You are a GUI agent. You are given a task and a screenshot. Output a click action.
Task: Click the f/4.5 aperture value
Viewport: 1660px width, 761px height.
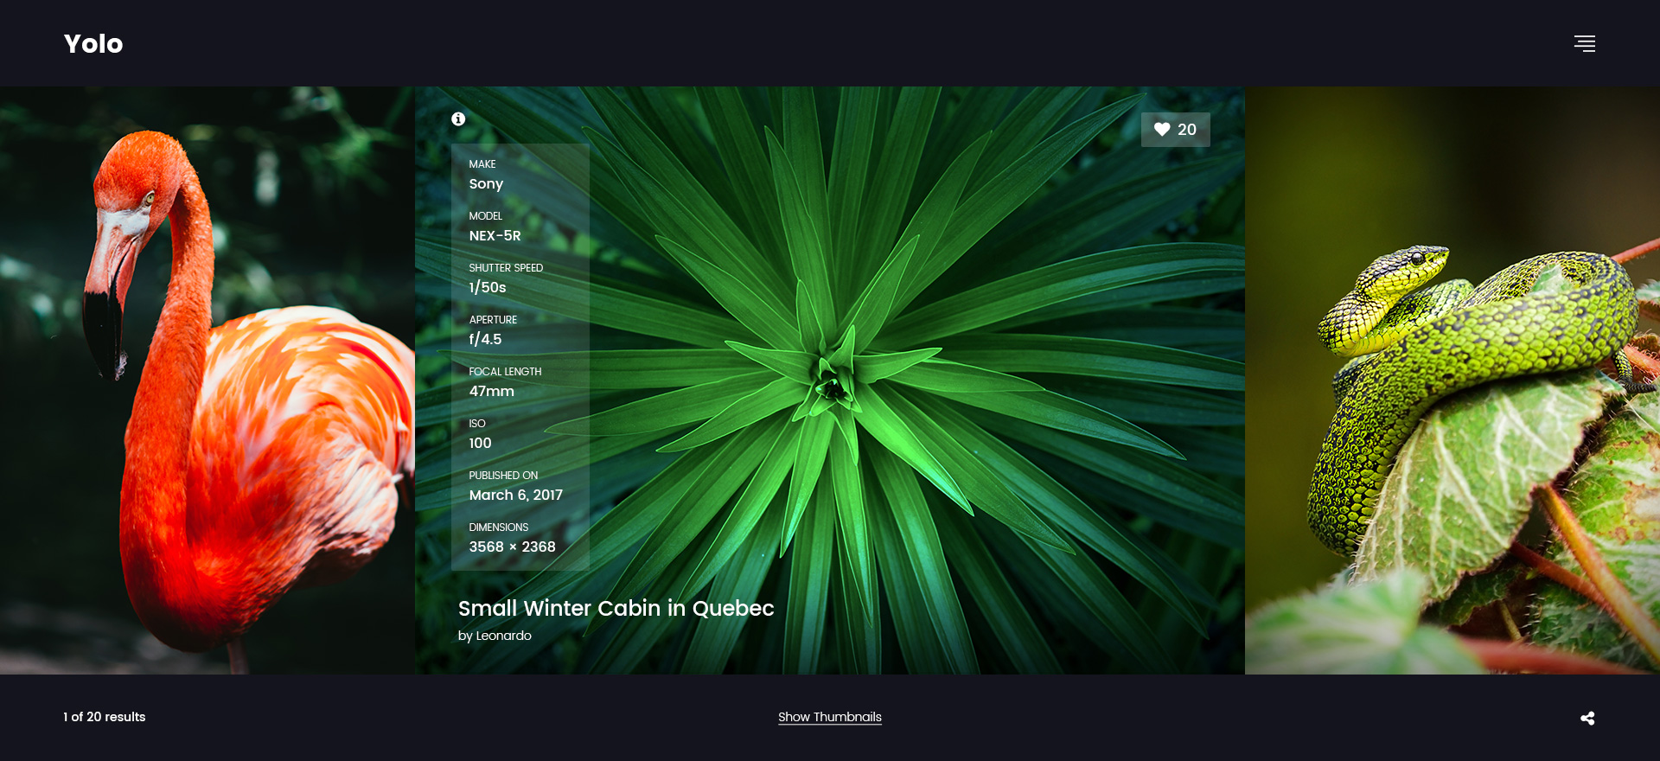pyautogui.click(x=485, y=340)
